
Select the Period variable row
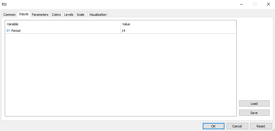click(120, 31)
